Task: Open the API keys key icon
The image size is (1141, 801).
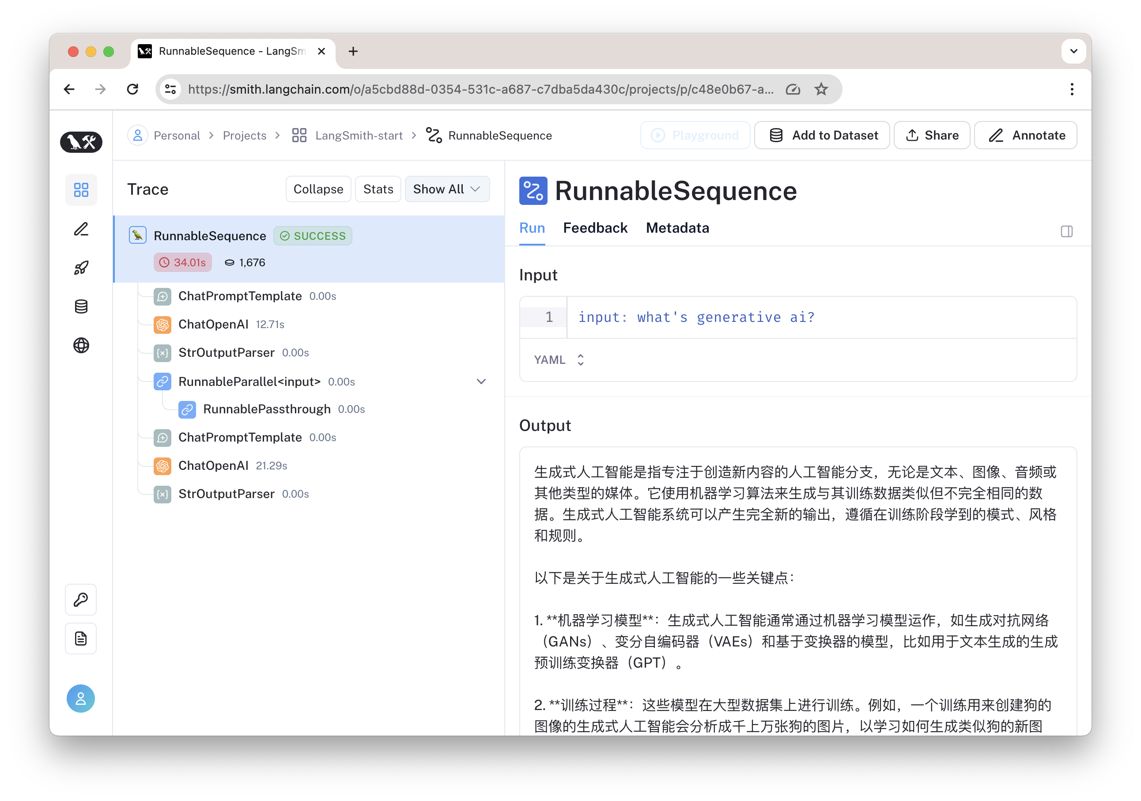Action: [x=81, y=600]
